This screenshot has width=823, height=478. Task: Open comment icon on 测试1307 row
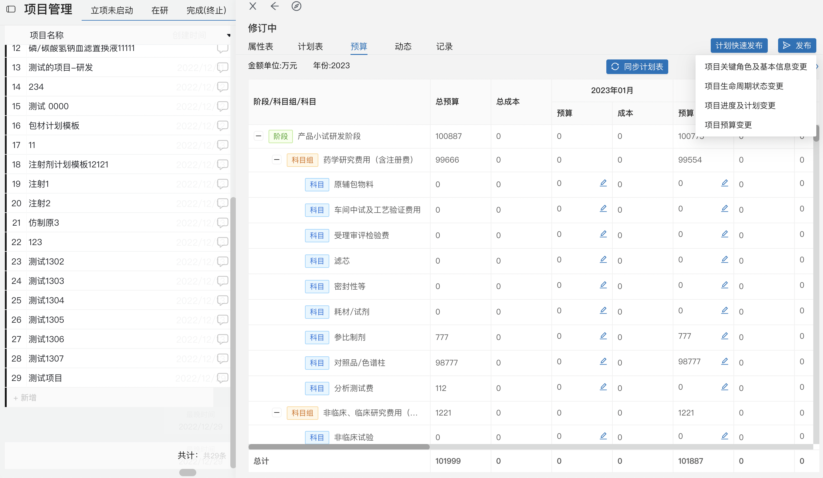click(223, 358)
